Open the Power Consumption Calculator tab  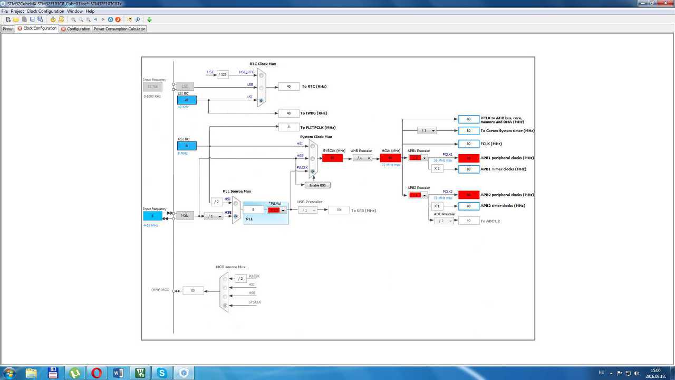click(120, 28)
